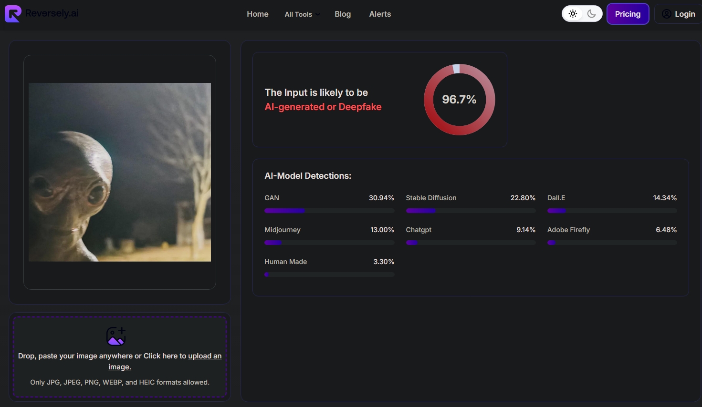
Task: Click the Dall.E detection progress bar
Action: [x=612, y=211]
